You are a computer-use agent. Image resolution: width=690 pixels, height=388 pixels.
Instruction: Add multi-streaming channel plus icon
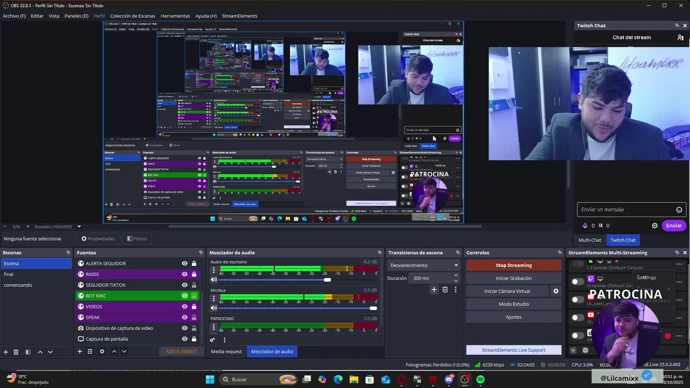pos(573,350)
